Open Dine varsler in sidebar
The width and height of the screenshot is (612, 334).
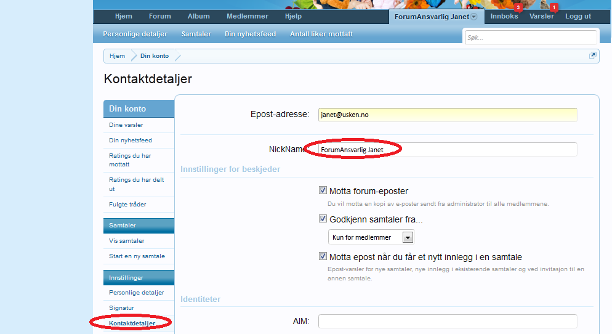tap(126, 125)
